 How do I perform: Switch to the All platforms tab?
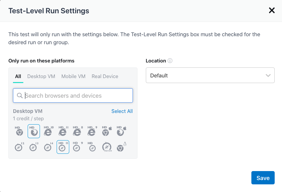18,76
